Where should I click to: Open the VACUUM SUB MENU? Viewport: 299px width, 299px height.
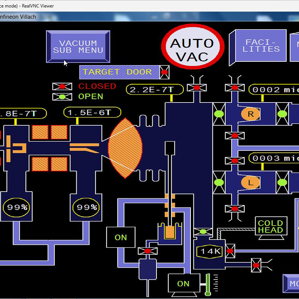(78, 46)
